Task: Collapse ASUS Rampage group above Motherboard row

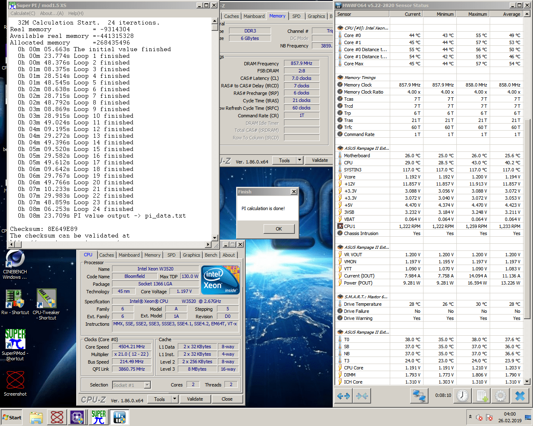Action: [340, 149]
